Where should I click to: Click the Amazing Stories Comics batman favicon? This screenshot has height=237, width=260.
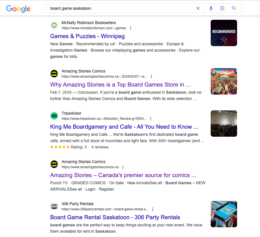54,74
